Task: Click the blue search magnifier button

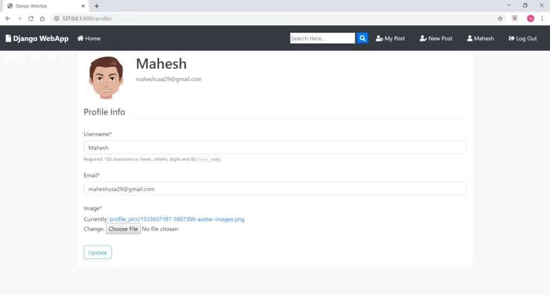Action: pos(363,38)
